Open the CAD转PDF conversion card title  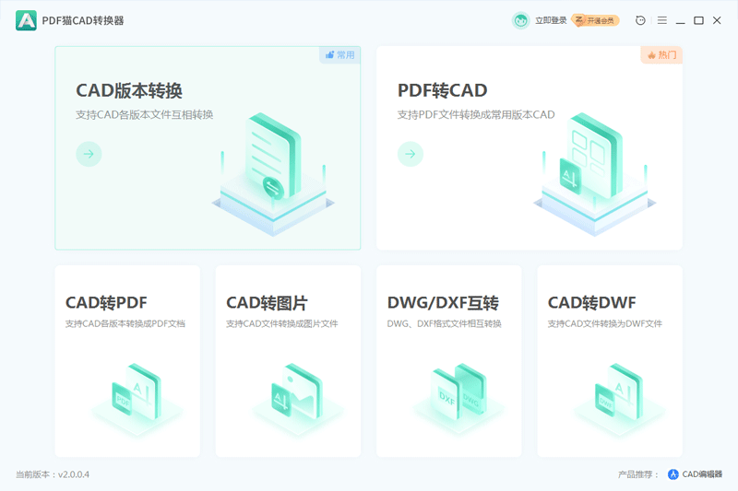point(106,303)
